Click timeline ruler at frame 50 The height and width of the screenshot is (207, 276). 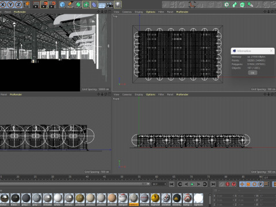point(122,177)
